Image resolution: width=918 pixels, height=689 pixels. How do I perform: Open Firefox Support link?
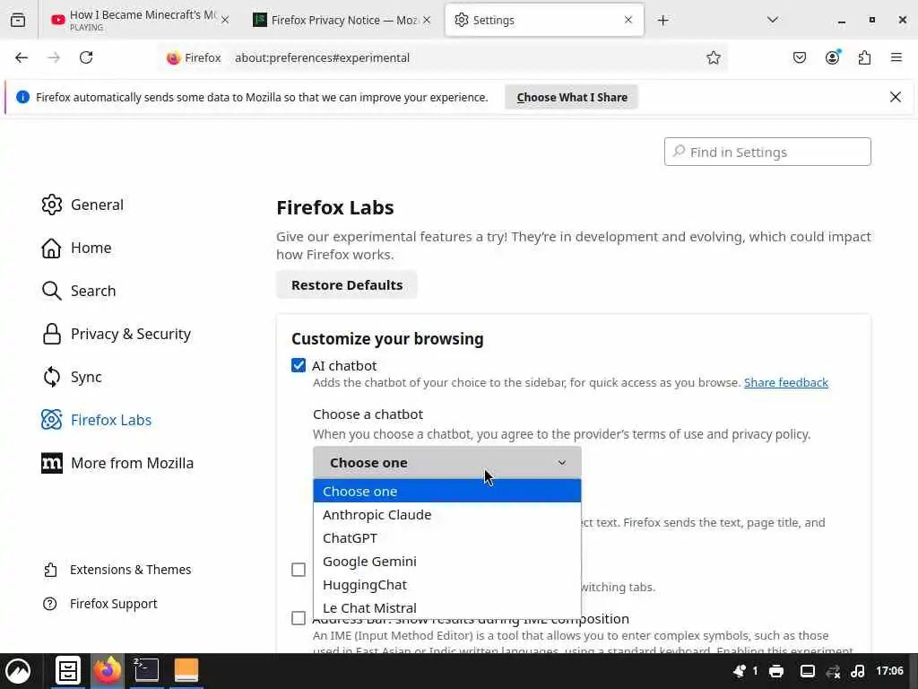pyautogui.click(x=100, y=604)
